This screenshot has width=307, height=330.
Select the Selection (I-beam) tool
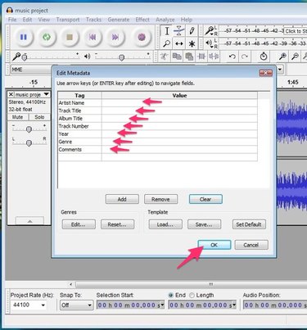coord(167,31)
